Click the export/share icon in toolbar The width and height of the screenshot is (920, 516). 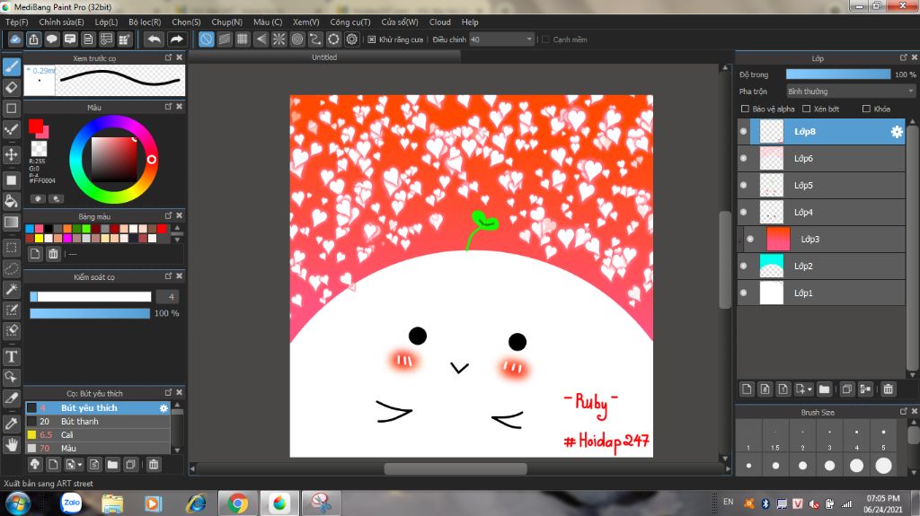33,39
